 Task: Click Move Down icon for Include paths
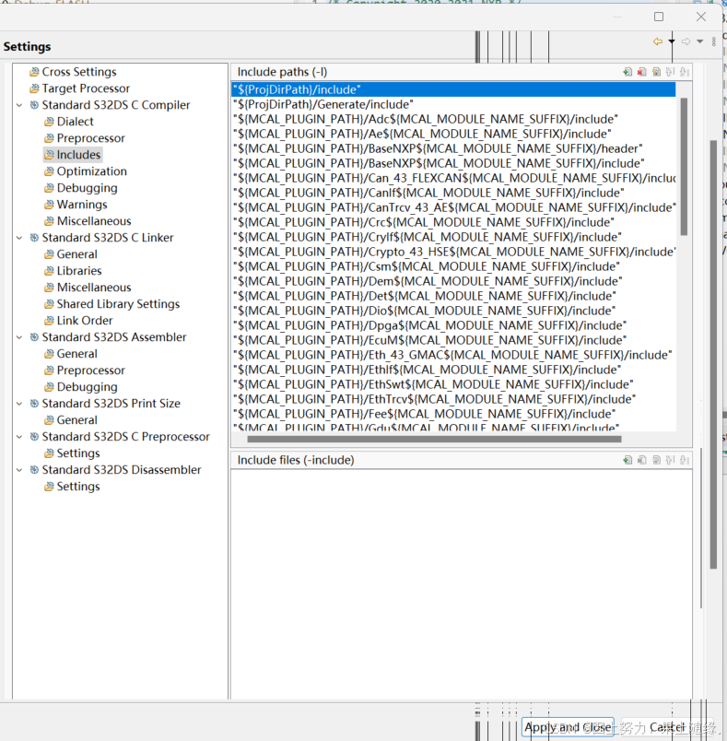tap(684, 72)
